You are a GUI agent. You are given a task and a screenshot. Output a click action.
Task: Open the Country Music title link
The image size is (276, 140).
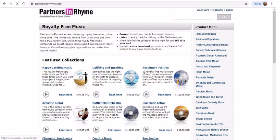pos(102,138)
